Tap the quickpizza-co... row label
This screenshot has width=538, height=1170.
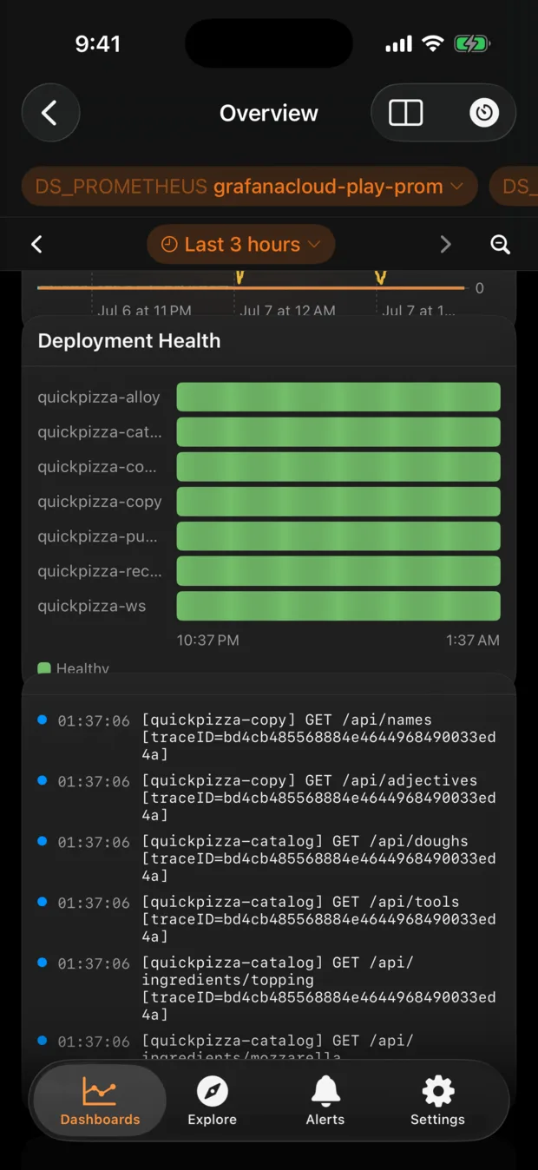click(x=97, y=467)
